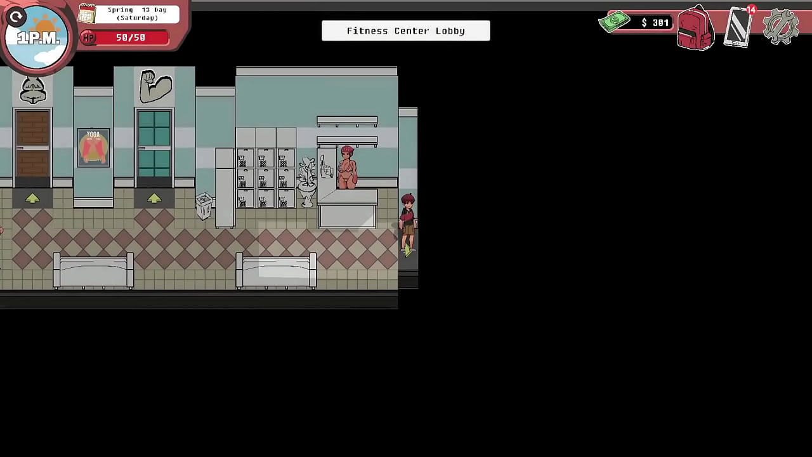
Task: Click the clock showing 1 P.M.
Action: (36, 36)
